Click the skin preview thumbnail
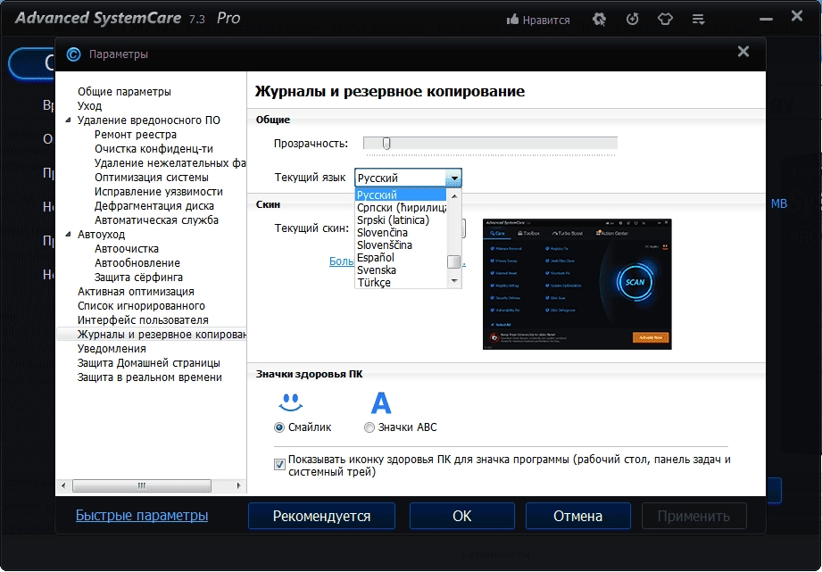 577,284
